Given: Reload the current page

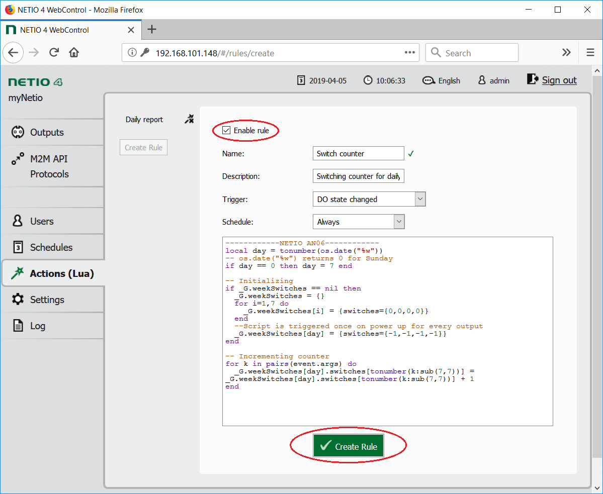Looking at the screenshot, I should coord(54,53).
